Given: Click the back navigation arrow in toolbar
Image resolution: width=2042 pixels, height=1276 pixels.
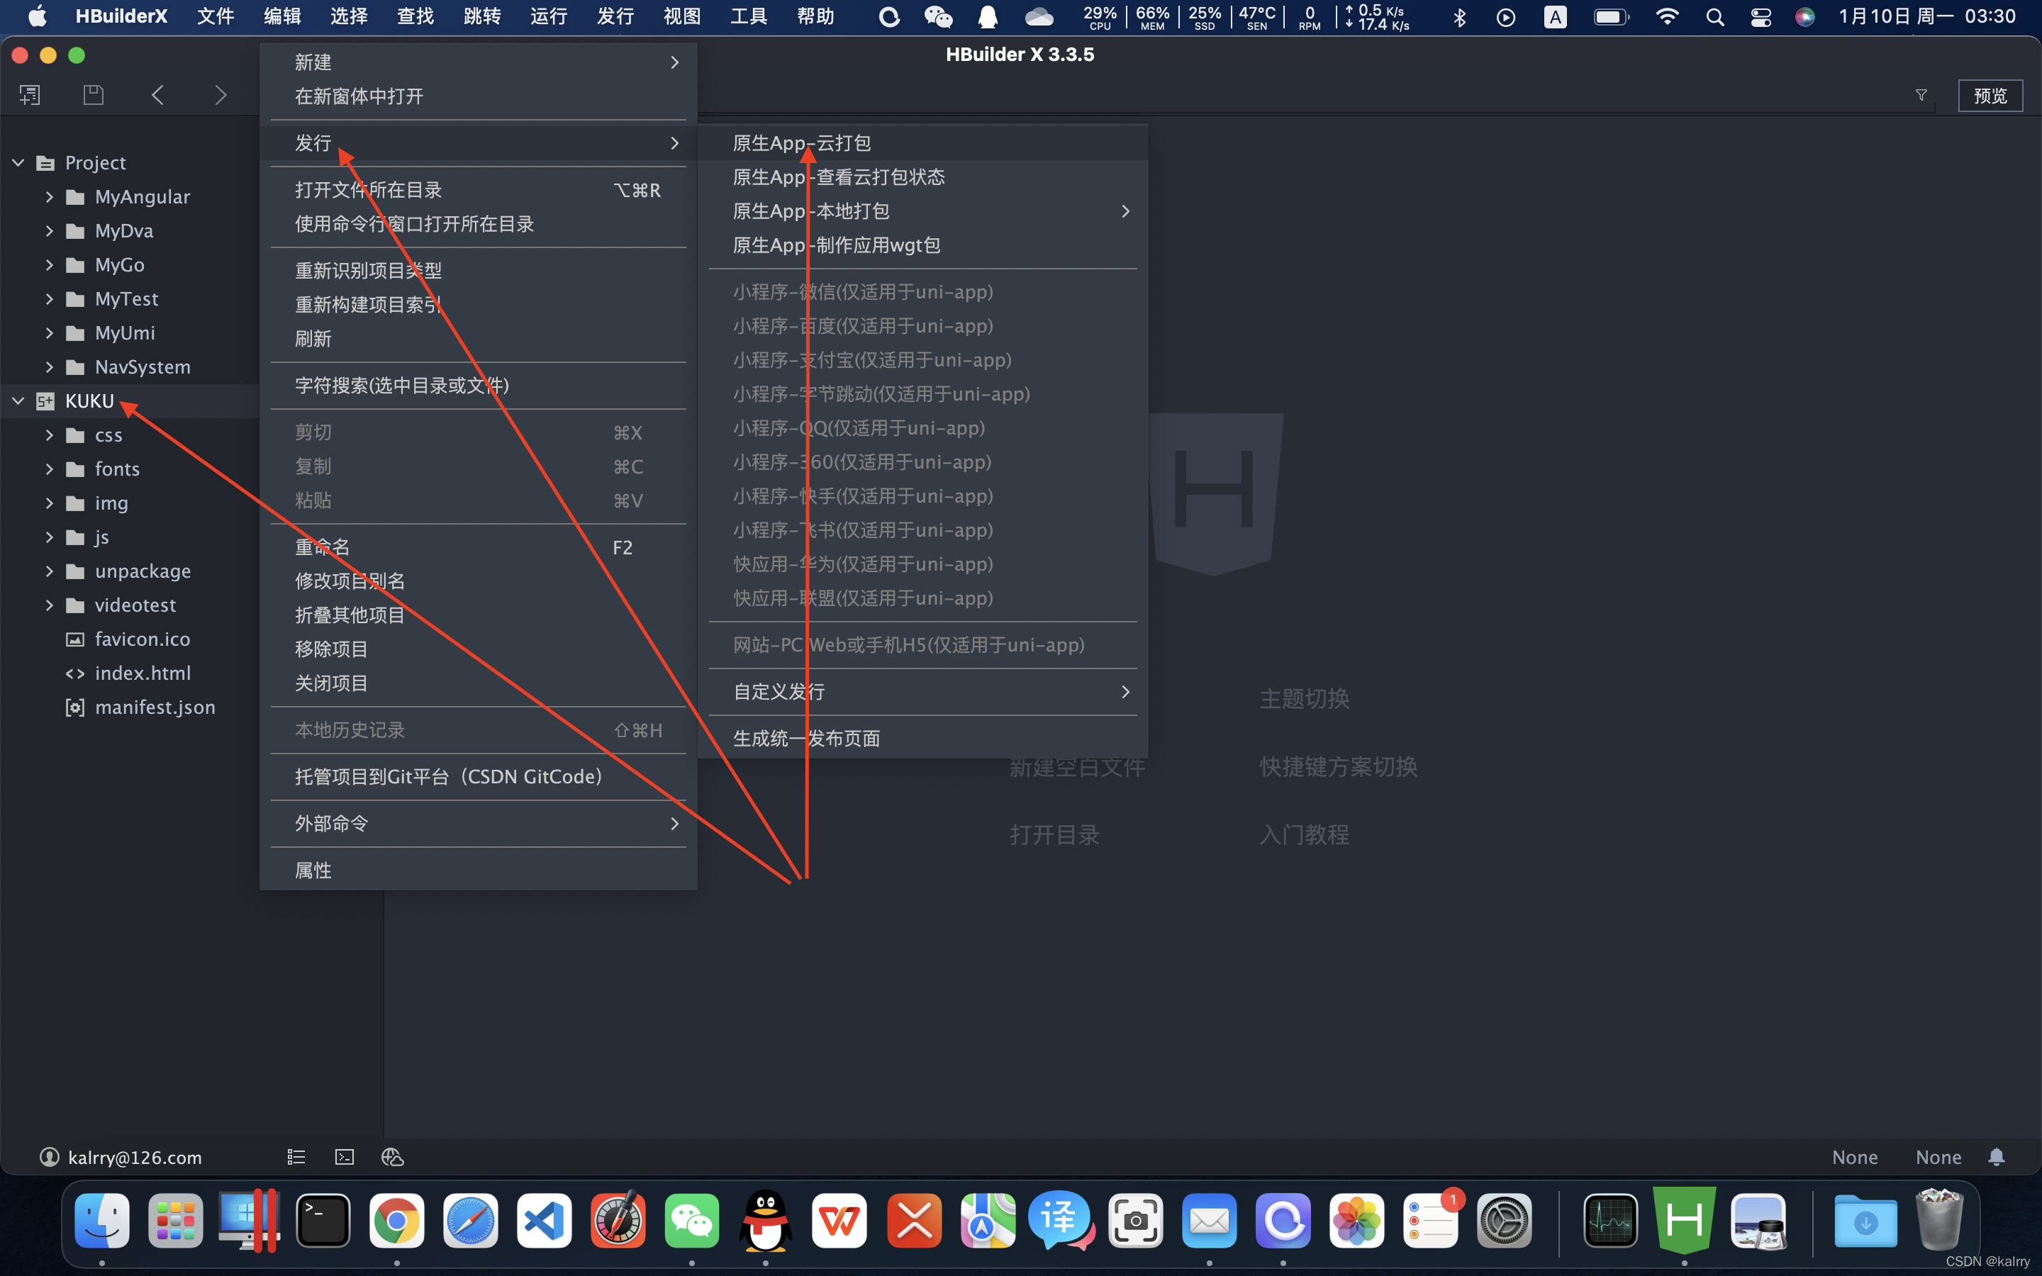Looking at the screenshot, I should click(x=158, y=94).
